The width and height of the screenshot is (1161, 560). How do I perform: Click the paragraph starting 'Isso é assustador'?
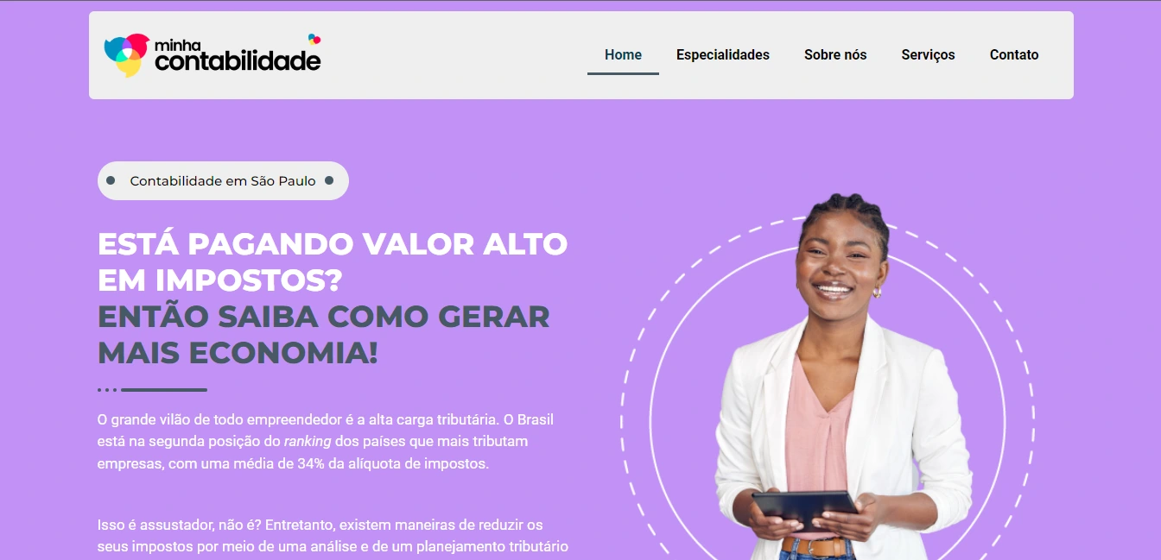[x=333, y=536]
